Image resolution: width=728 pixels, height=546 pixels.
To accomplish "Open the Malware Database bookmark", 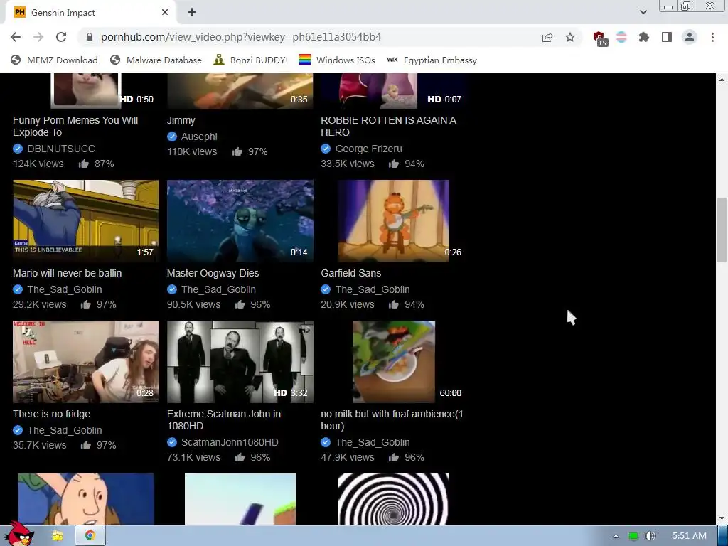I will pos(156,60).
